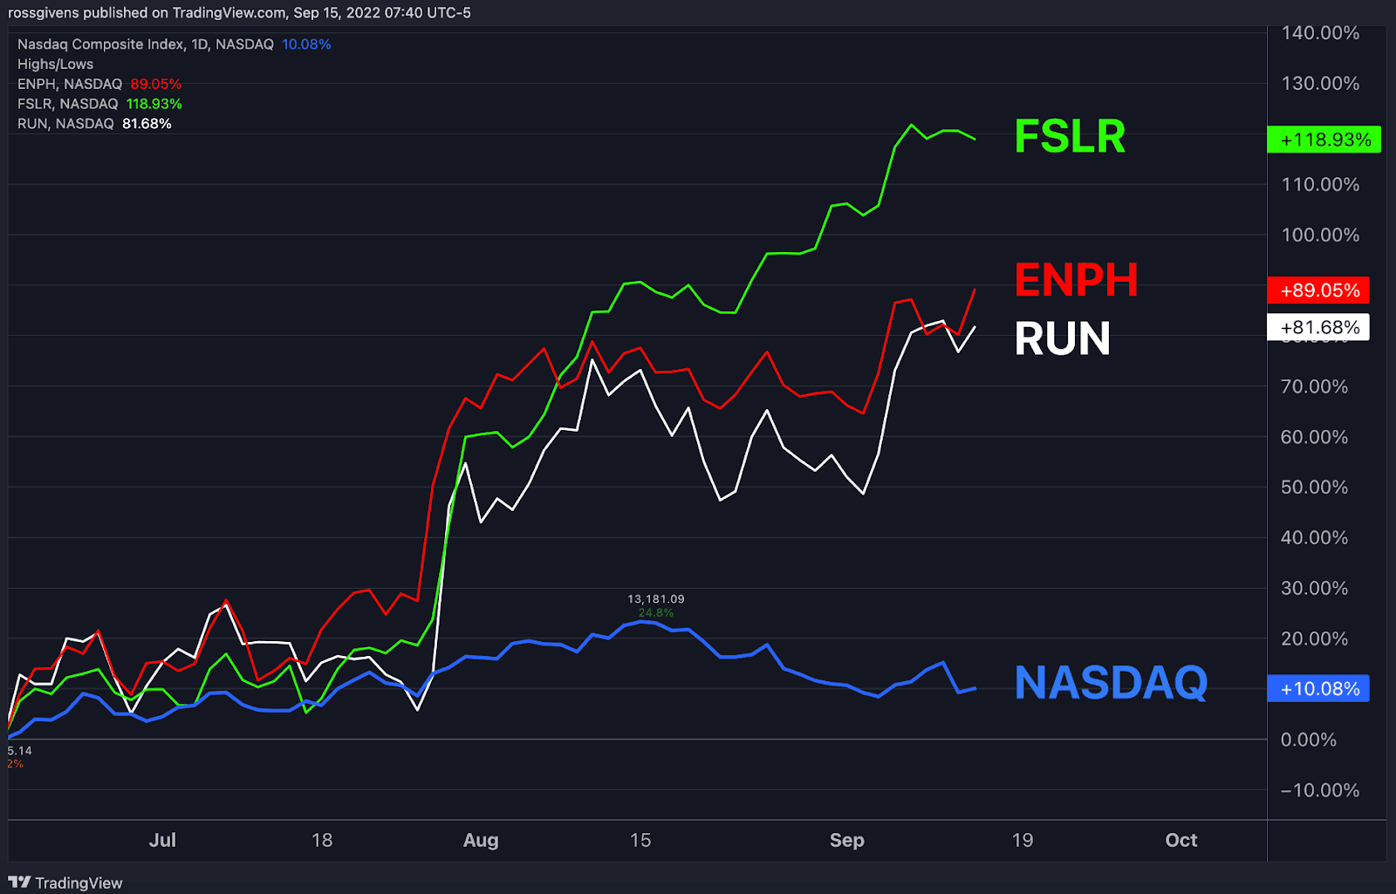Click the RUN white price tag
Viewport: 1396px width, 894px height.
pyautogui.click(x=1319, y=327)
